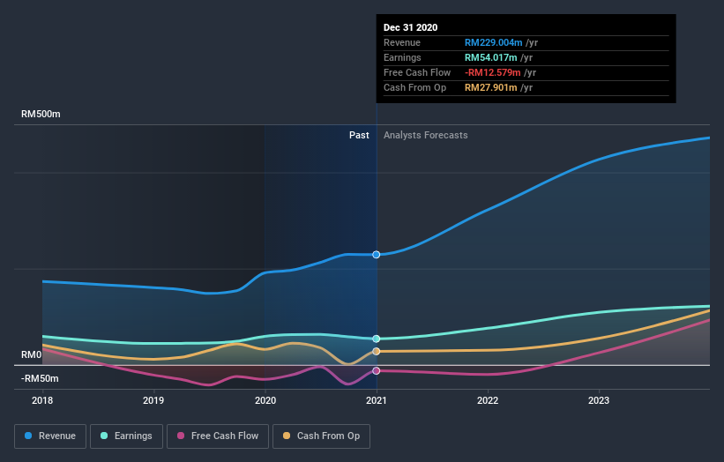Click the RM54.017m earnings value in tooltip
The width and height of the screenshot is (724, 462).
[x=491, y=57]
